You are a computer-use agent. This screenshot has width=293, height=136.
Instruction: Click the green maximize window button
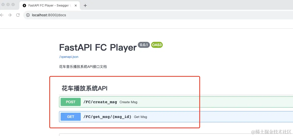coord(13,5)
